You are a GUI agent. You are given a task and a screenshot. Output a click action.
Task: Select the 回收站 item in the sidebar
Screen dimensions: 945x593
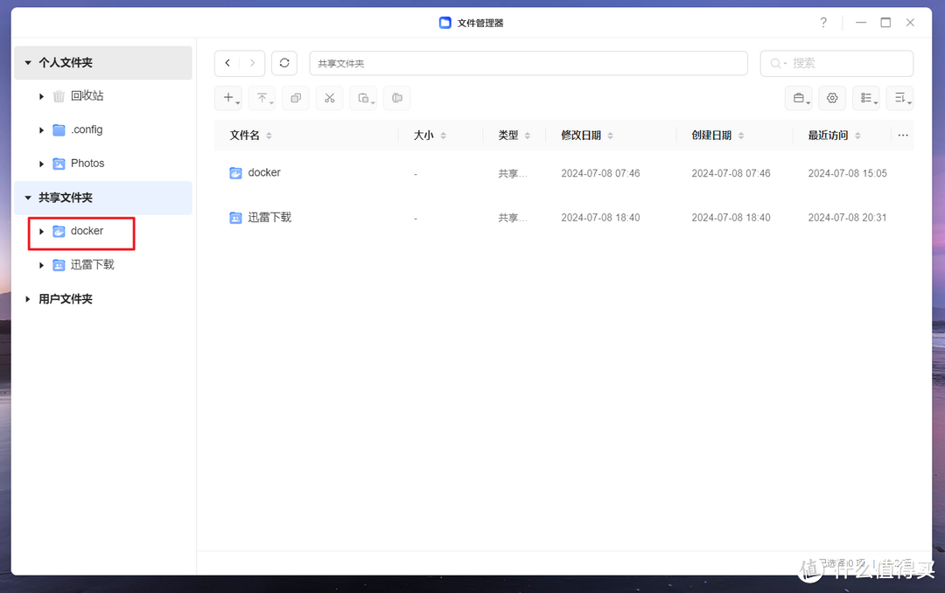87,96
